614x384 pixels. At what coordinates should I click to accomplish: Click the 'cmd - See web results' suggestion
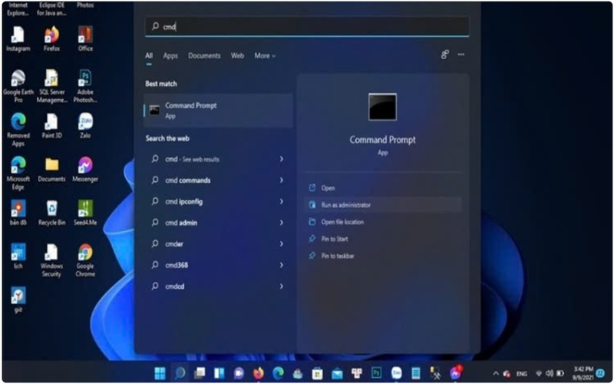(x=218, y=159)
